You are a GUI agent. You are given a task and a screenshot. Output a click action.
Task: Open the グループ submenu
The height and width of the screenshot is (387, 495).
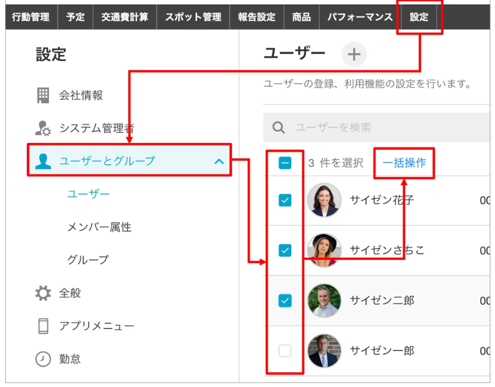(88, 260)
